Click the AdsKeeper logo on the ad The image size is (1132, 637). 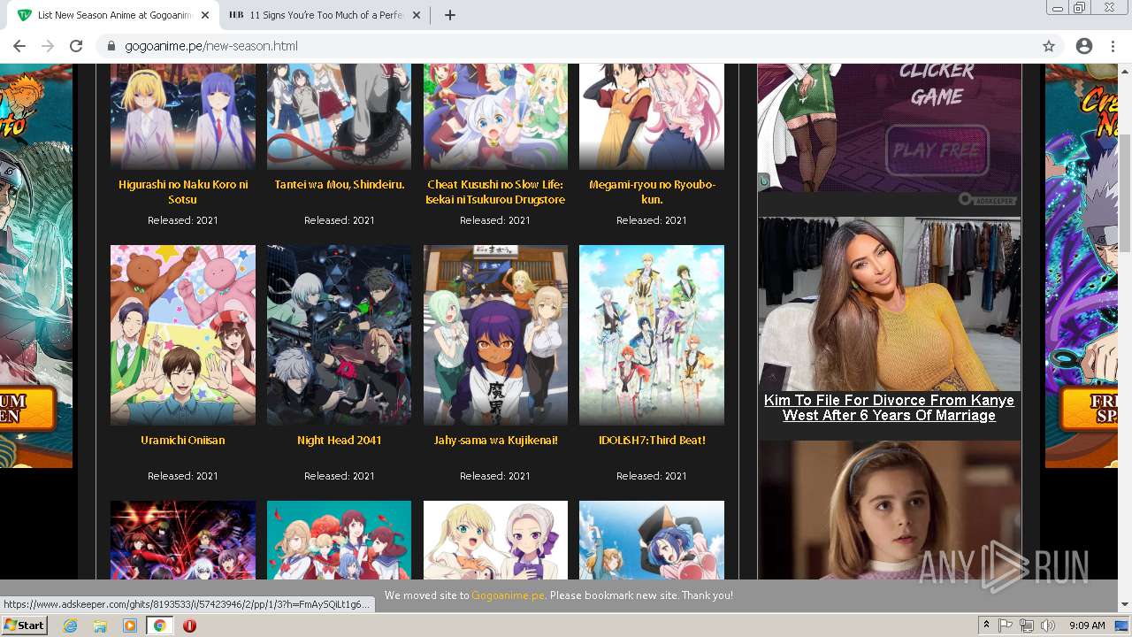(989, 200)
